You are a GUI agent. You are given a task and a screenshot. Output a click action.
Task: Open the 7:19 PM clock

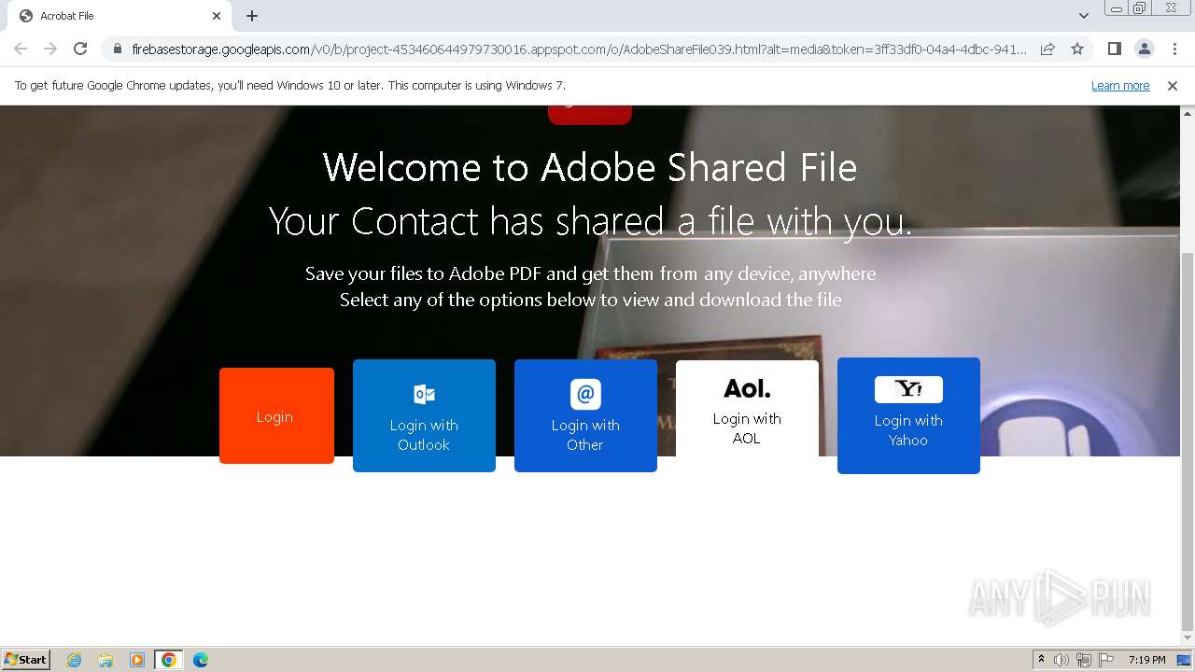(x=1147, y=660)
